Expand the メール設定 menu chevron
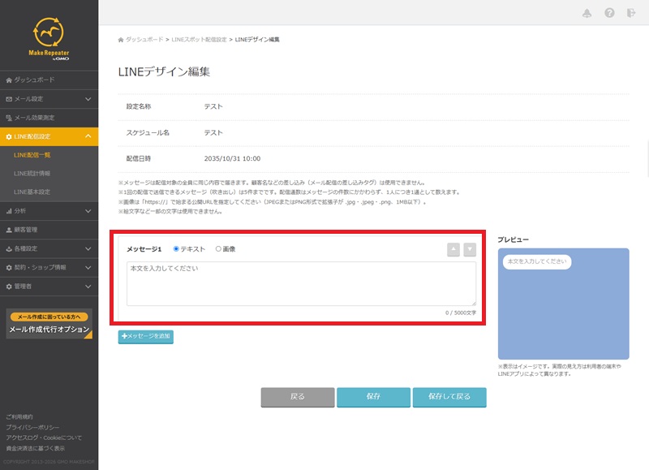The height and width of the screenshot is (470, 649). pyautogui.click(x=88, y=99)
